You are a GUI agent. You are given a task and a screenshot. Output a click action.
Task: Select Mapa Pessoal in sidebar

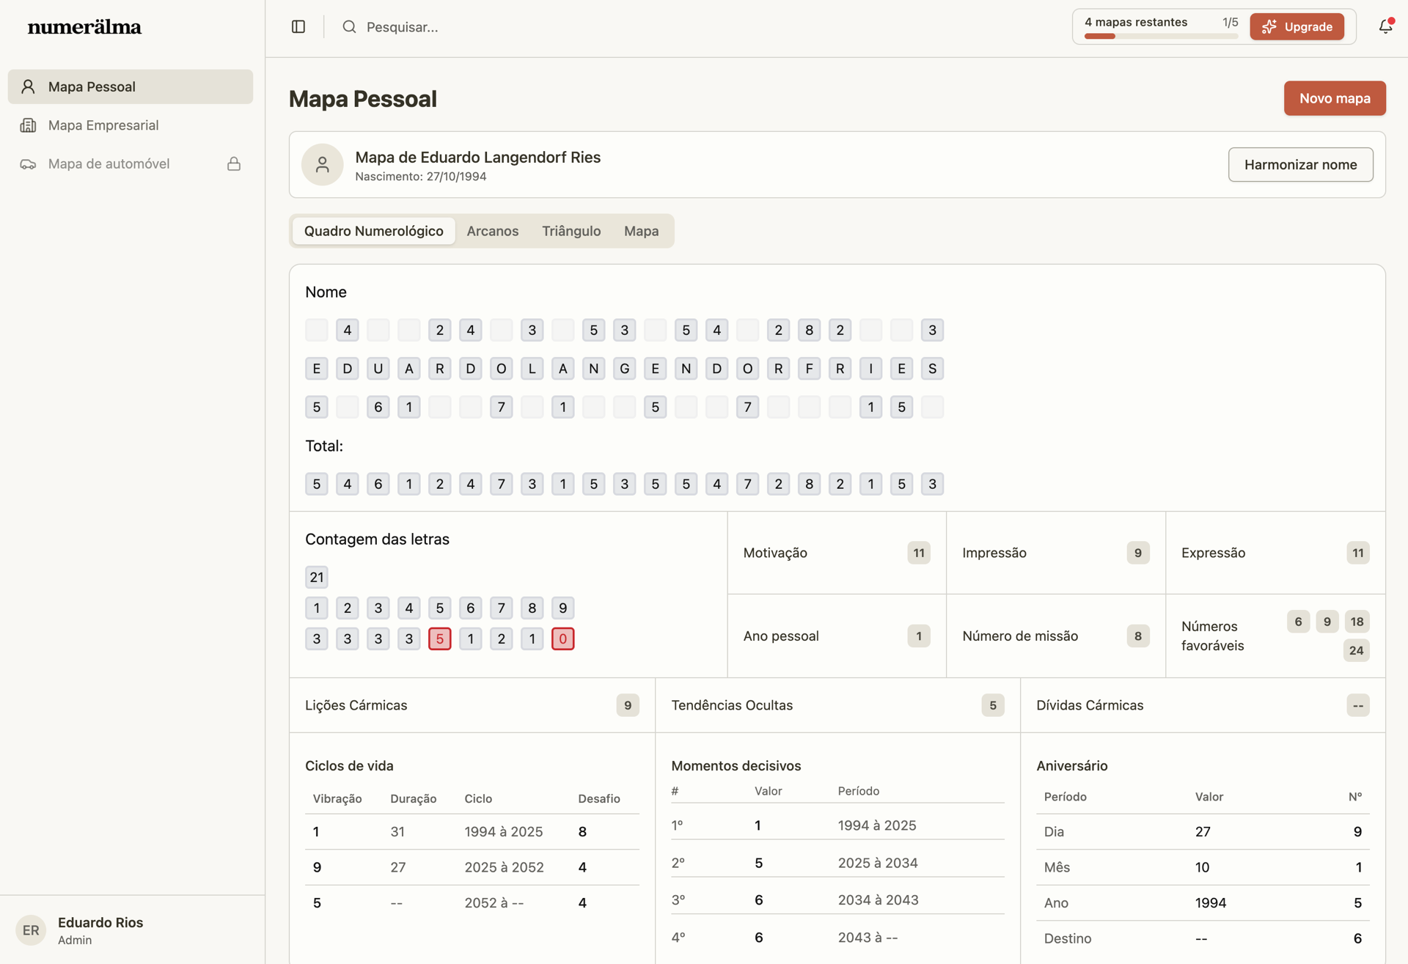131,87
